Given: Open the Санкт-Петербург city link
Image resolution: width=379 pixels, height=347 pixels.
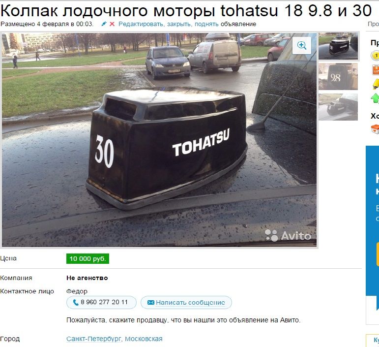Looking at the screenshot, I should 93,339.
